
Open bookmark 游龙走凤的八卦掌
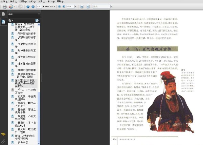[25, 58]
